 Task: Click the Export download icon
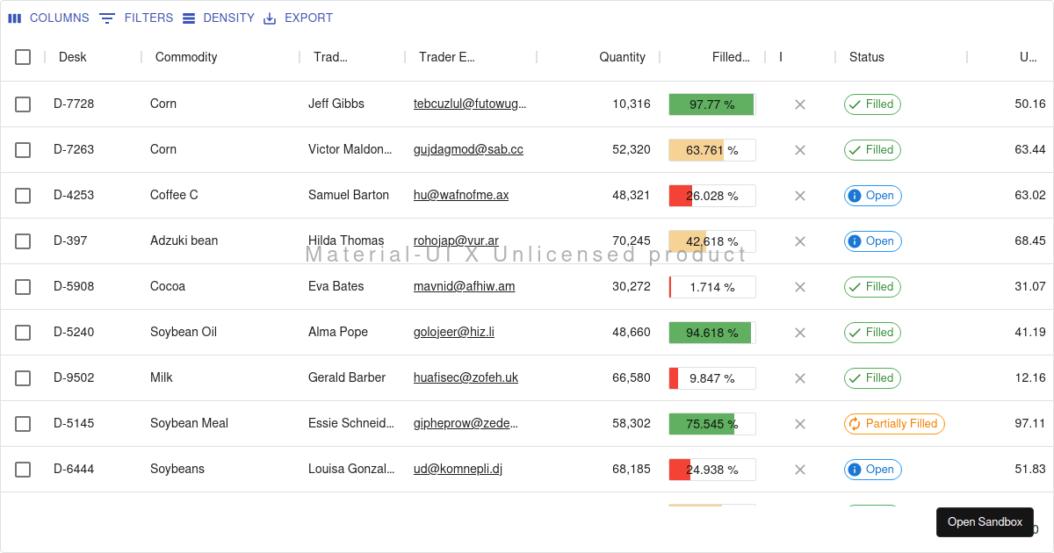click(270, 18)
